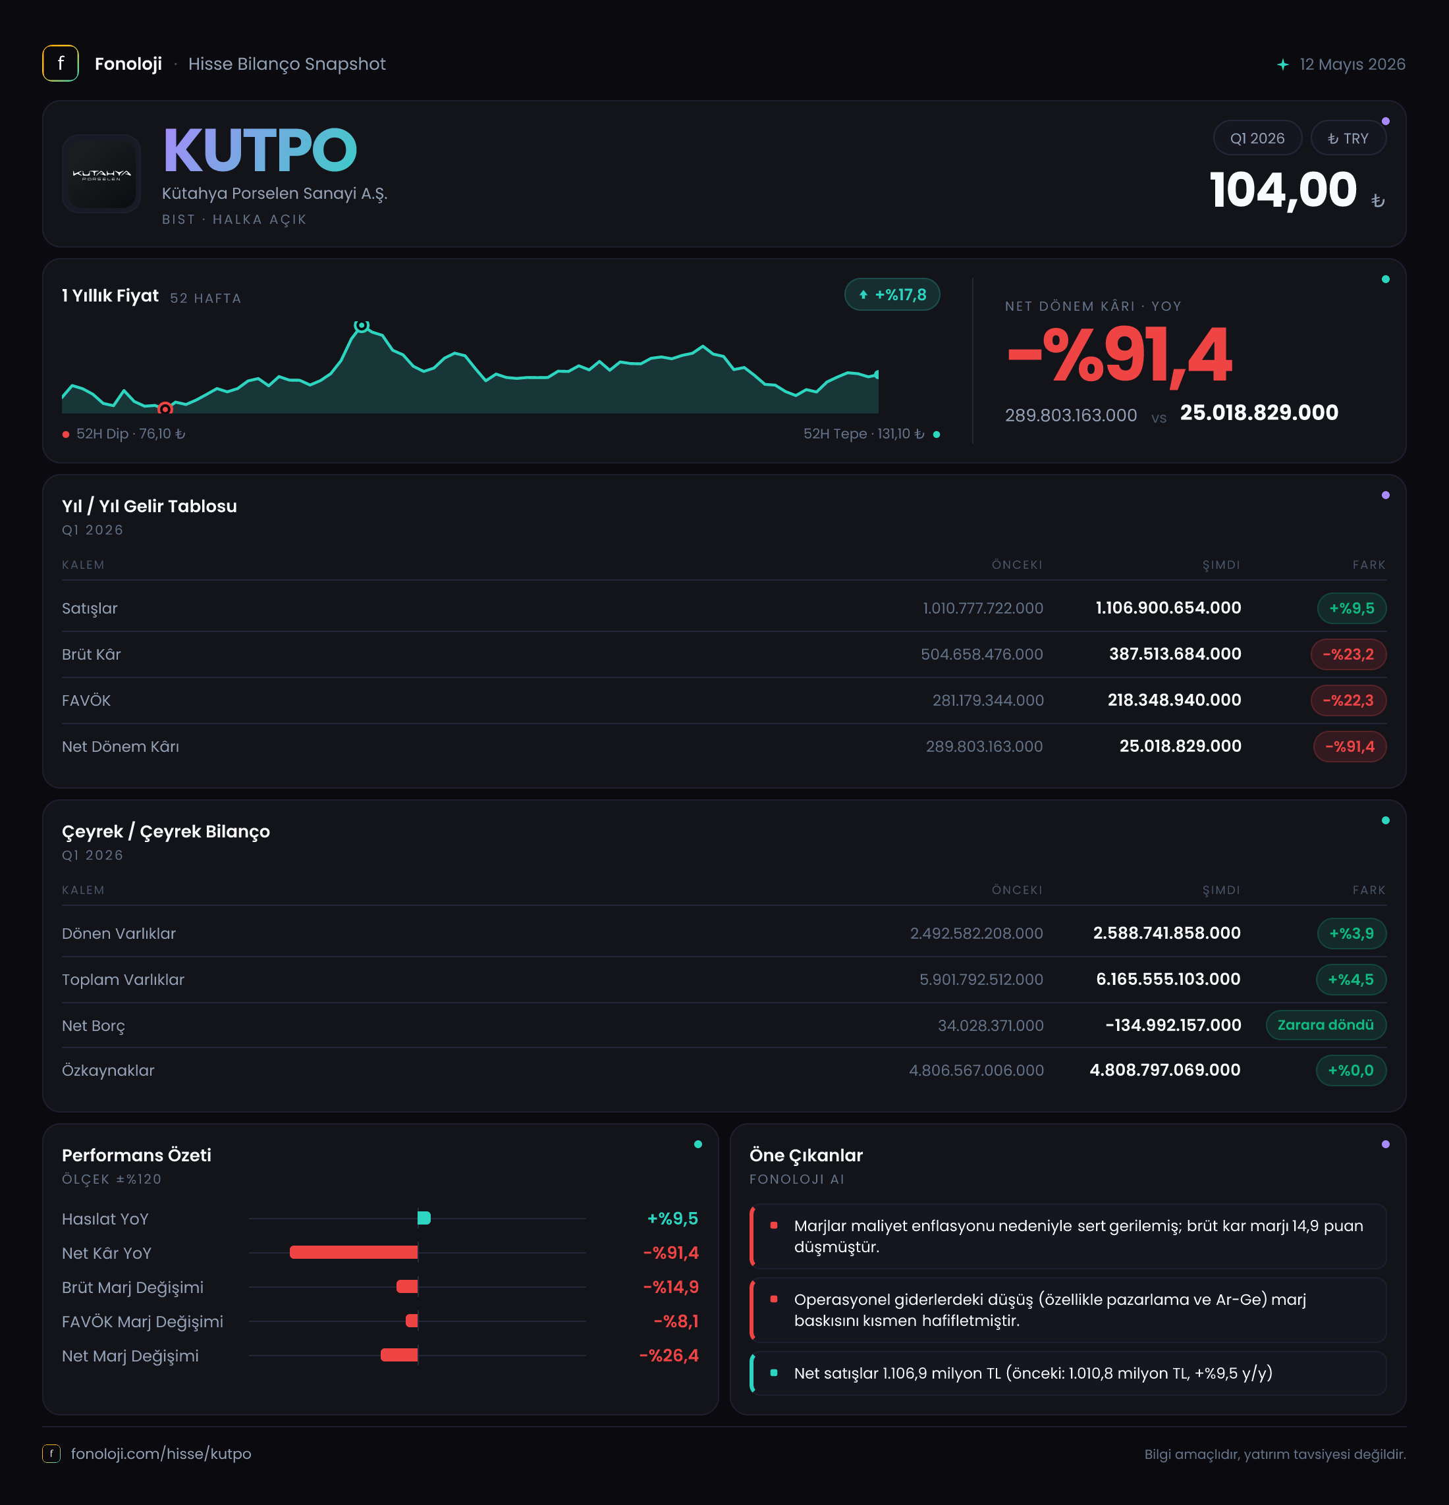Image resolution: width=1449 pixels, height=1505 pixels.
Task: Click the highlight about operating expense decline
Action: click(x=1068, y=1310)
